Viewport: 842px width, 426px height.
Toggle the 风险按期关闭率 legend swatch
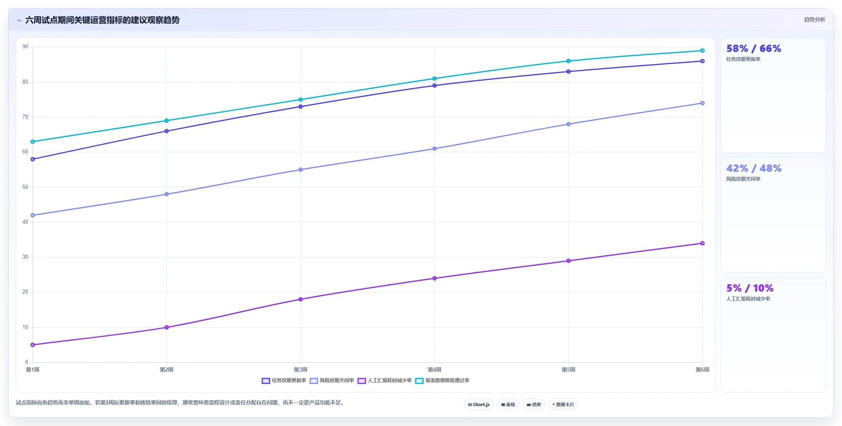coord(314,381)
